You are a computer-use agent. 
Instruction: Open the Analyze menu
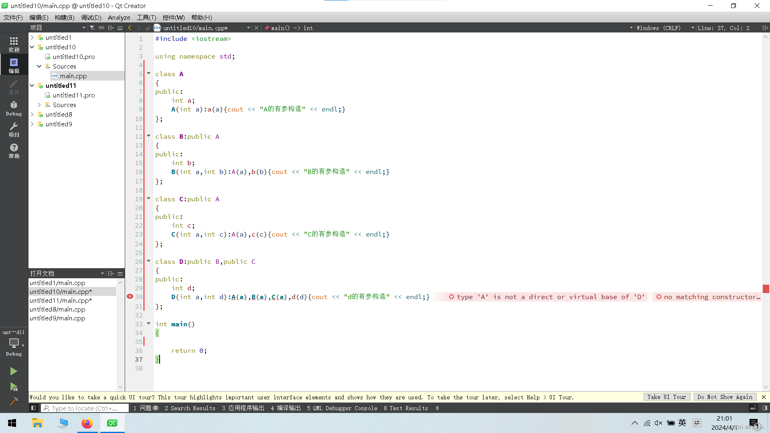(x=119, y=17)
